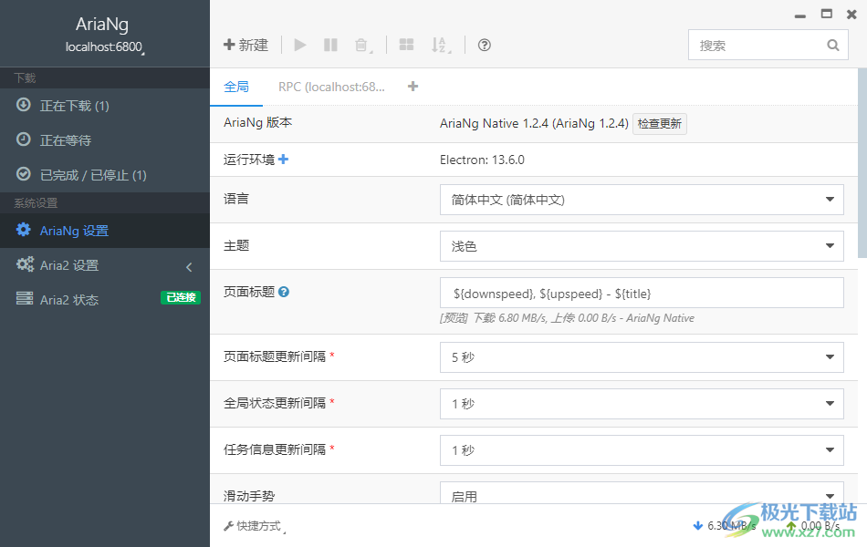The height and width of the screenshot is (547, 867).
Task: Open the 快捷方式 menu
Action: pos(255,526)
